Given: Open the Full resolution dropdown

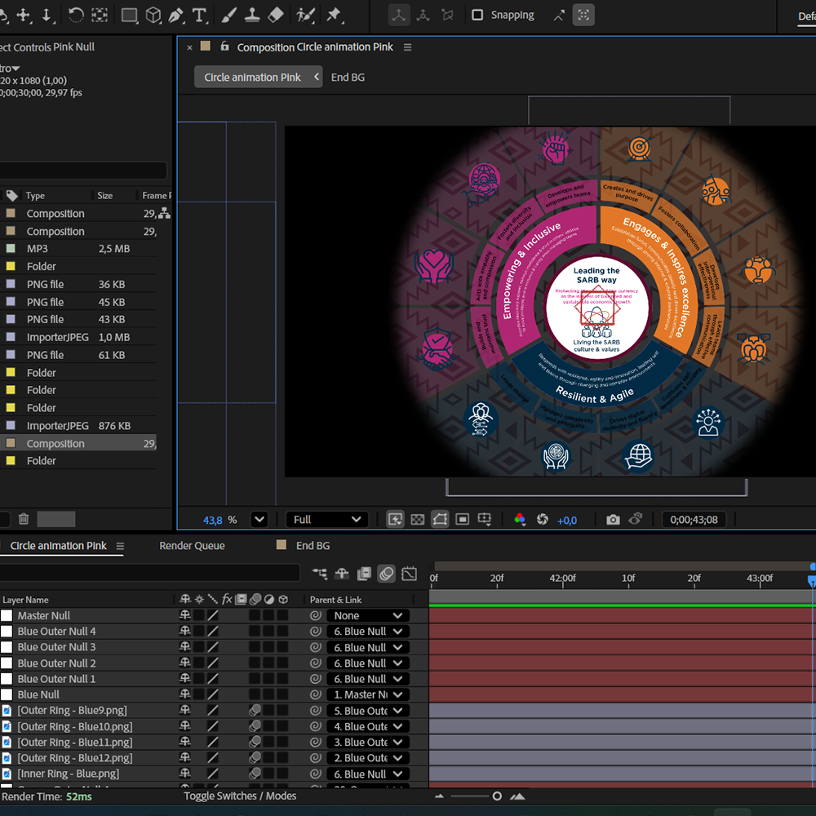Looking at the screenshot, I should point(326,520).
